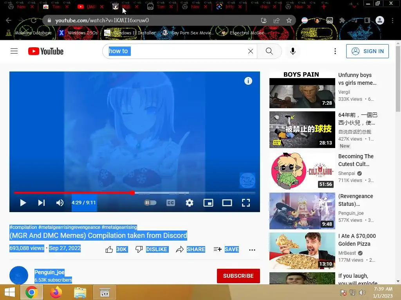401x300 pixels.
Task: Go back with browser back arrow
Action: coord(9,20)
